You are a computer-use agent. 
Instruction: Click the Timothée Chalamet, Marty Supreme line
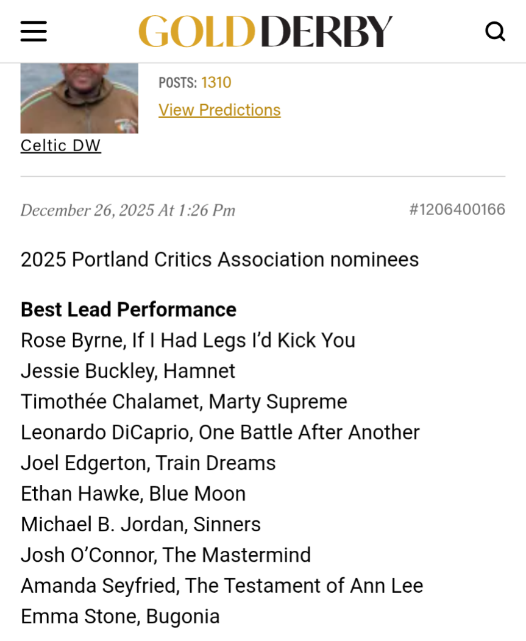click(x=184, y=402)
